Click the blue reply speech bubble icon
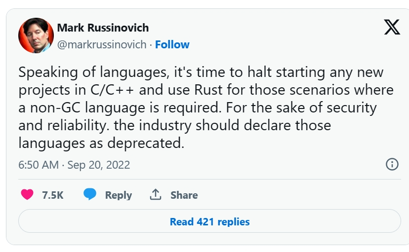This screenshot has width=409, height=252. click(90, 194)
